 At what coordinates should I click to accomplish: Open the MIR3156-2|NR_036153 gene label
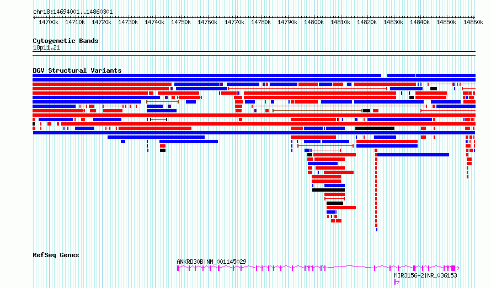click(x=425, y=275)
